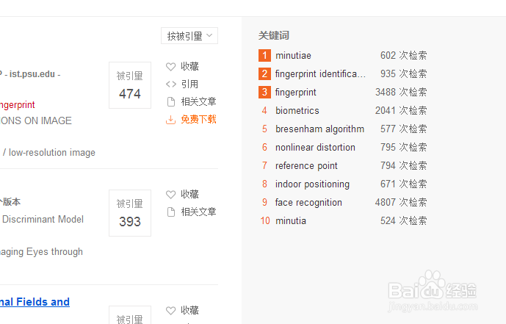Click 免费下载 free download link
This screenshot has height=324, width=506.
pyautogui.click(x=198, y=120)
